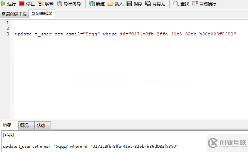Open the 状态 tab
Image resolution: width=248 pixels, height=152 pixels.
click(x=43, y=125)
